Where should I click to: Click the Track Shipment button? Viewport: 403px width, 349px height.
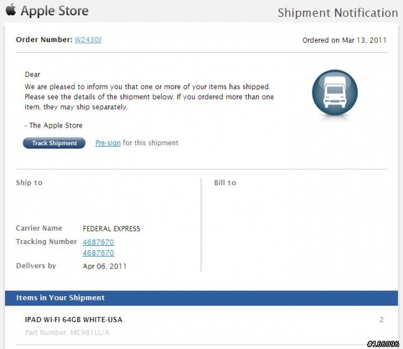pyautogui.click(x=54, y=143)
